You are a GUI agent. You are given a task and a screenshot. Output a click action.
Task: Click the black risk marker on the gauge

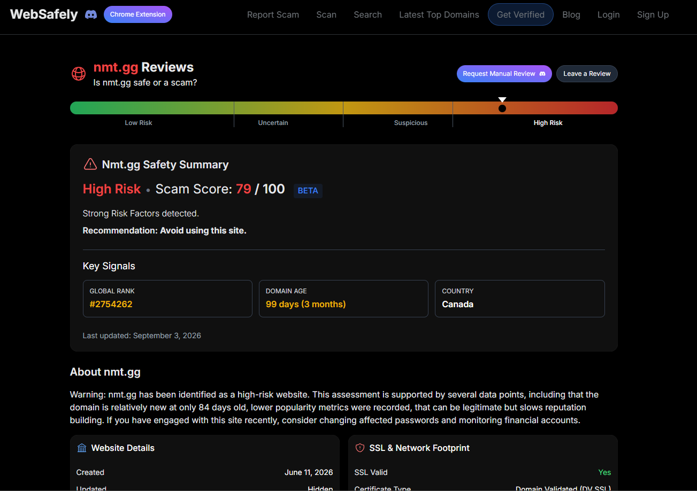pyautogui.click(x=502, y=108)
